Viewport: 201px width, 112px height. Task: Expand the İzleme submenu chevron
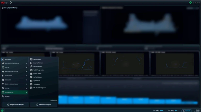pos(26,67)
